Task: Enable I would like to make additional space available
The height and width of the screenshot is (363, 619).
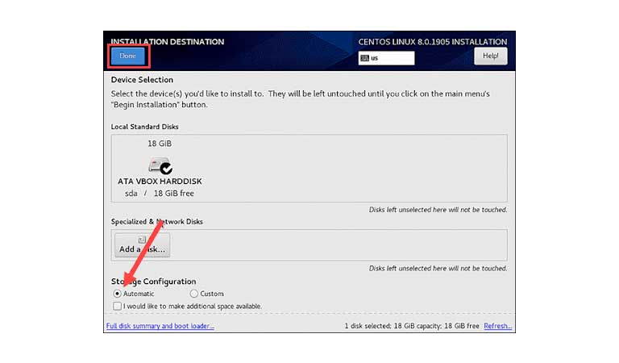Action: point(117,306)
